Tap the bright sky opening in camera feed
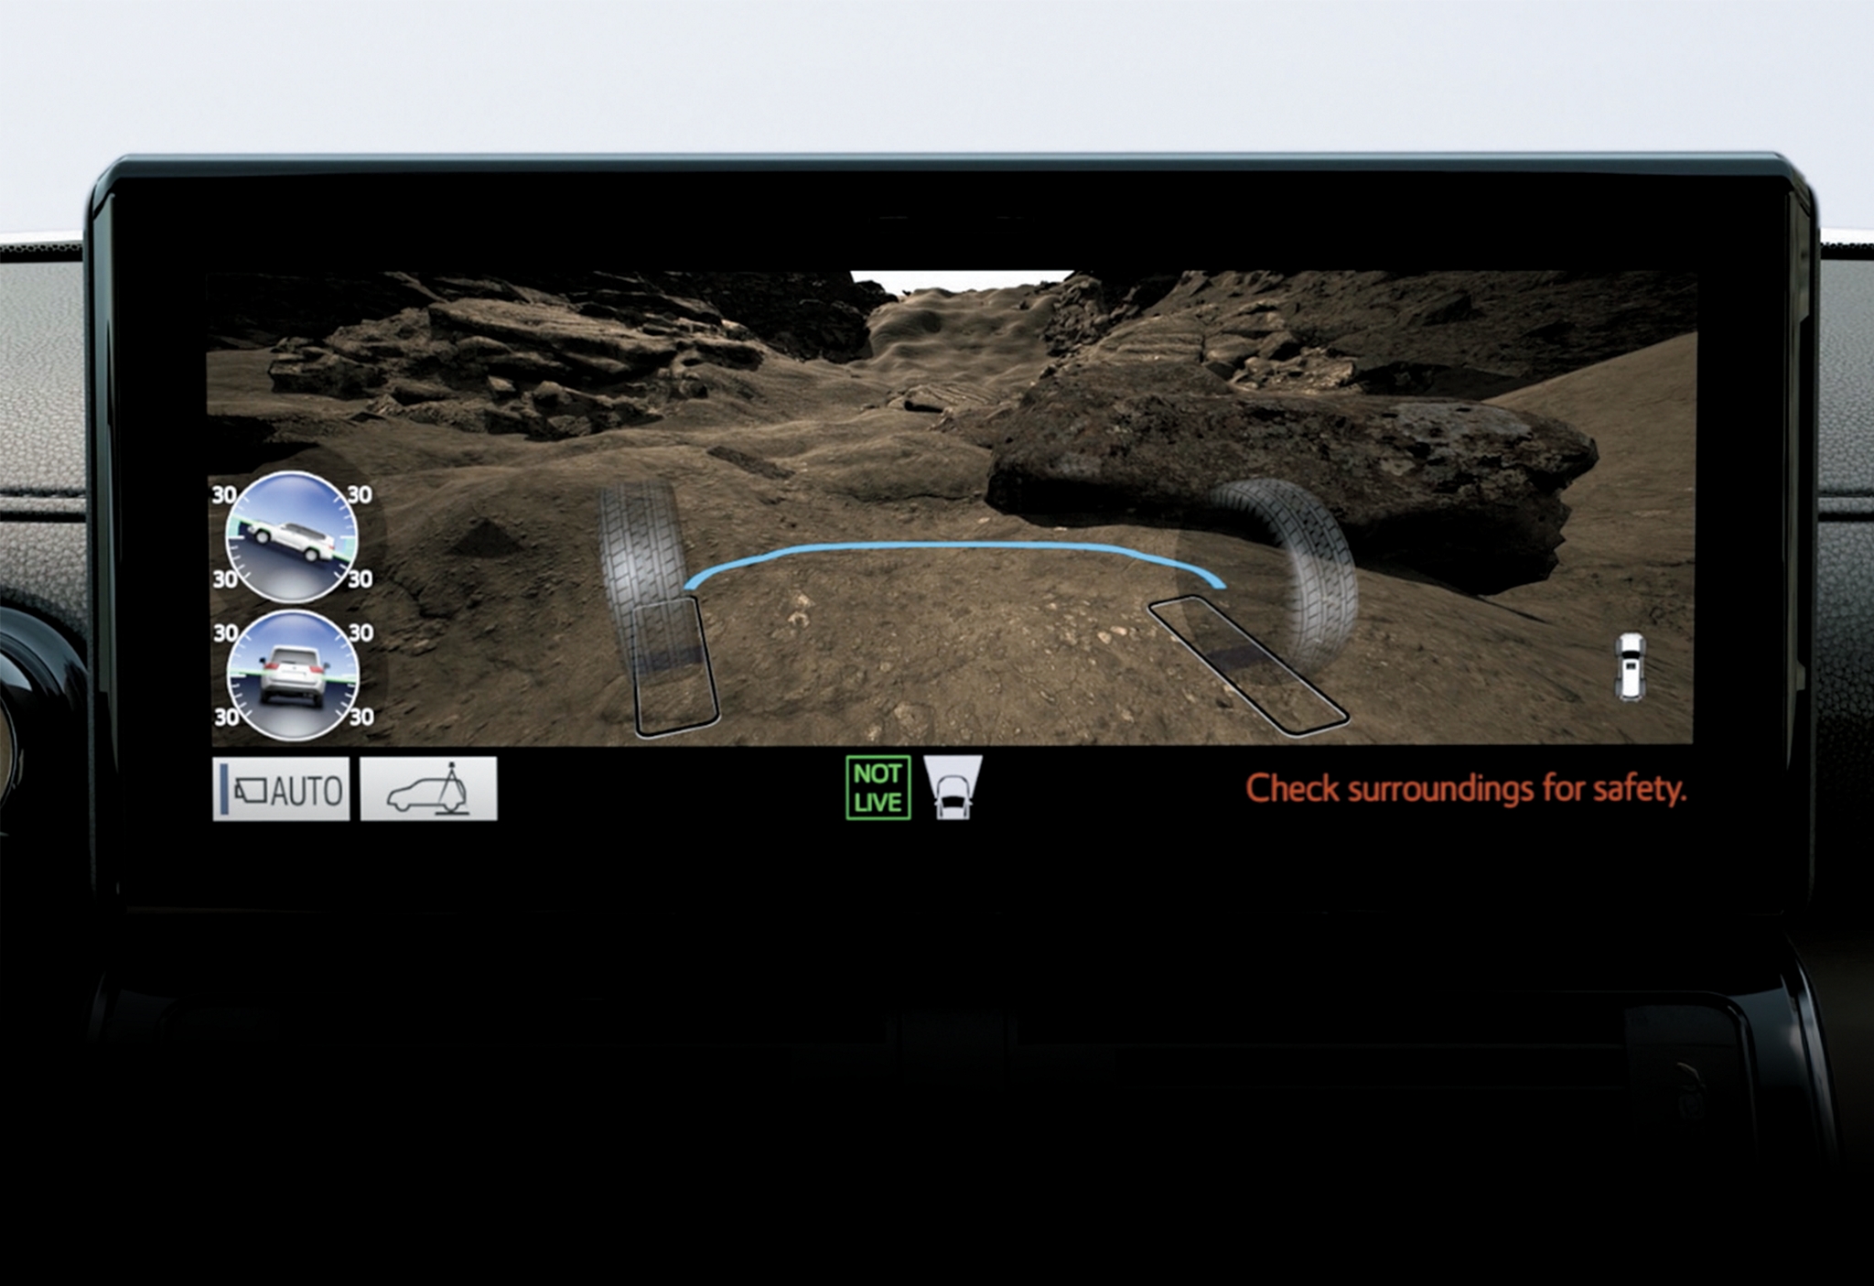1874x1286 pixels. pos(961,279)
